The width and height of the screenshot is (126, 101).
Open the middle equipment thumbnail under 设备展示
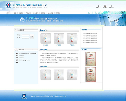click(59, 75)
